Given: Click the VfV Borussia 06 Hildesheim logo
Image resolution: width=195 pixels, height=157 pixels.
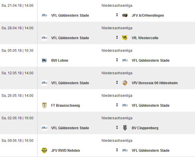Looking at the screenshot, I should (125, 83).
